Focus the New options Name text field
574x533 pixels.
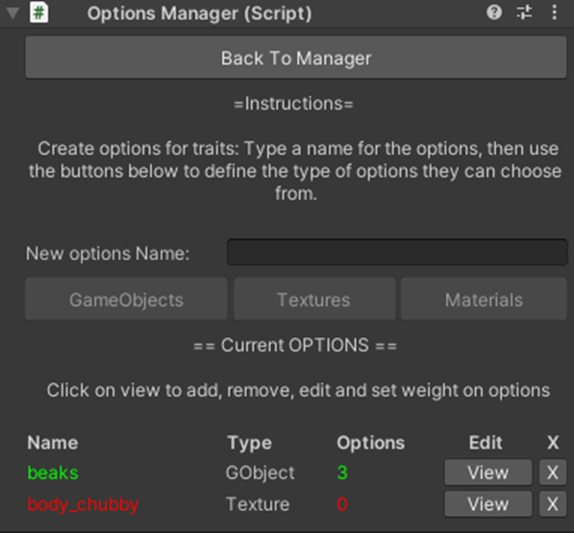pyautogui.click(x=397, y=253)
